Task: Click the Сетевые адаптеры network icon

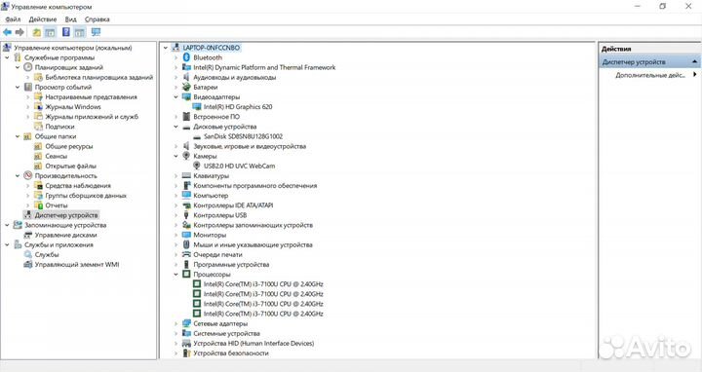Action: pos(186,323)
